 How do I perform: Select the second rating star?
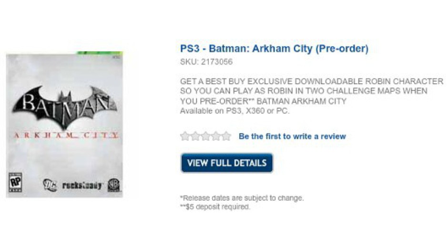pyautogui.click(x=195, y=136)
